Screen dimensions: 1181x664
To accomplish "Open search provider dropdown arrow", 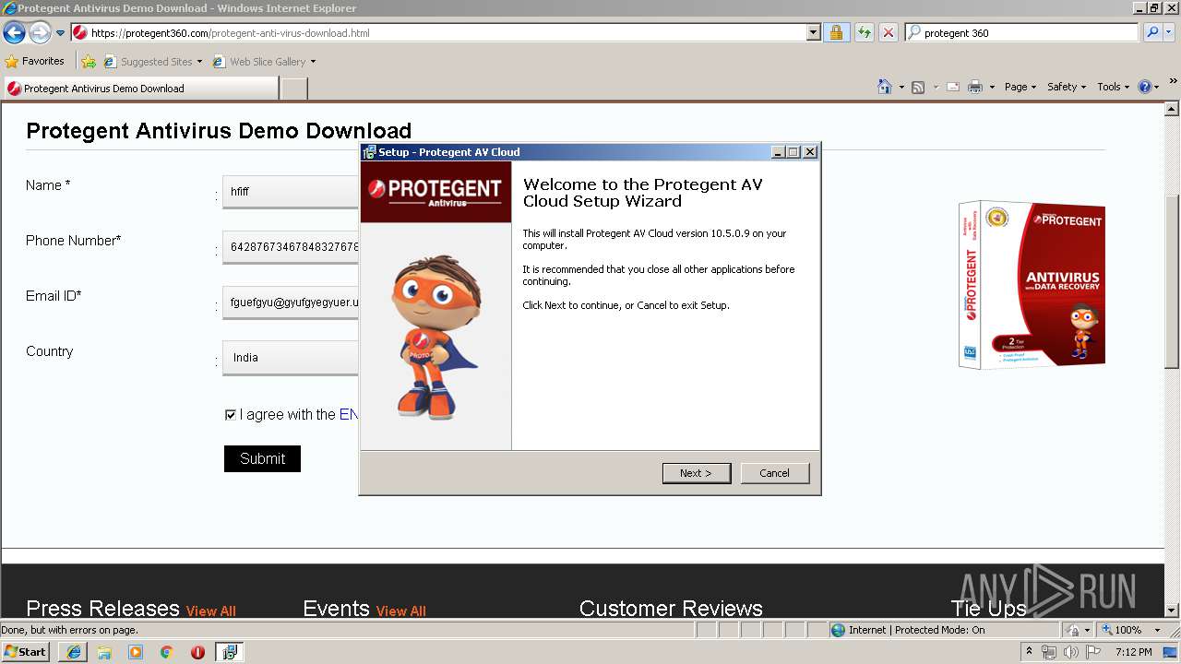I will (x=1169, y=32).
